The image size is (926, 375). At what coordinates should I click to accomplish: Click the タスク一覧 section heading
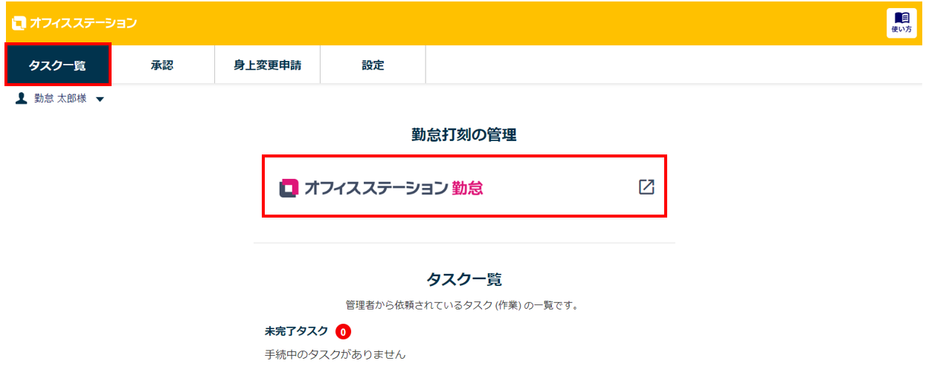[464, 279]
